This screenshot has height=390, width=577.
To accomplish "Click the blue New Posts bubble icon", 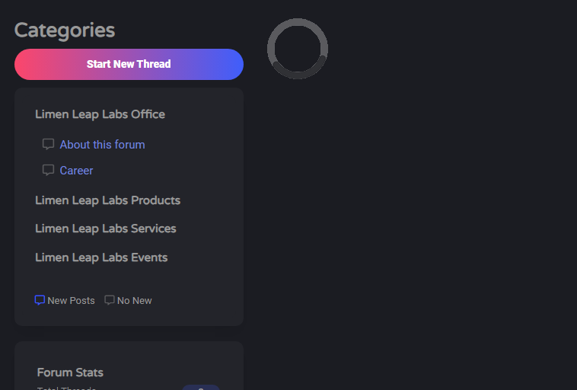I will (40, 300).
